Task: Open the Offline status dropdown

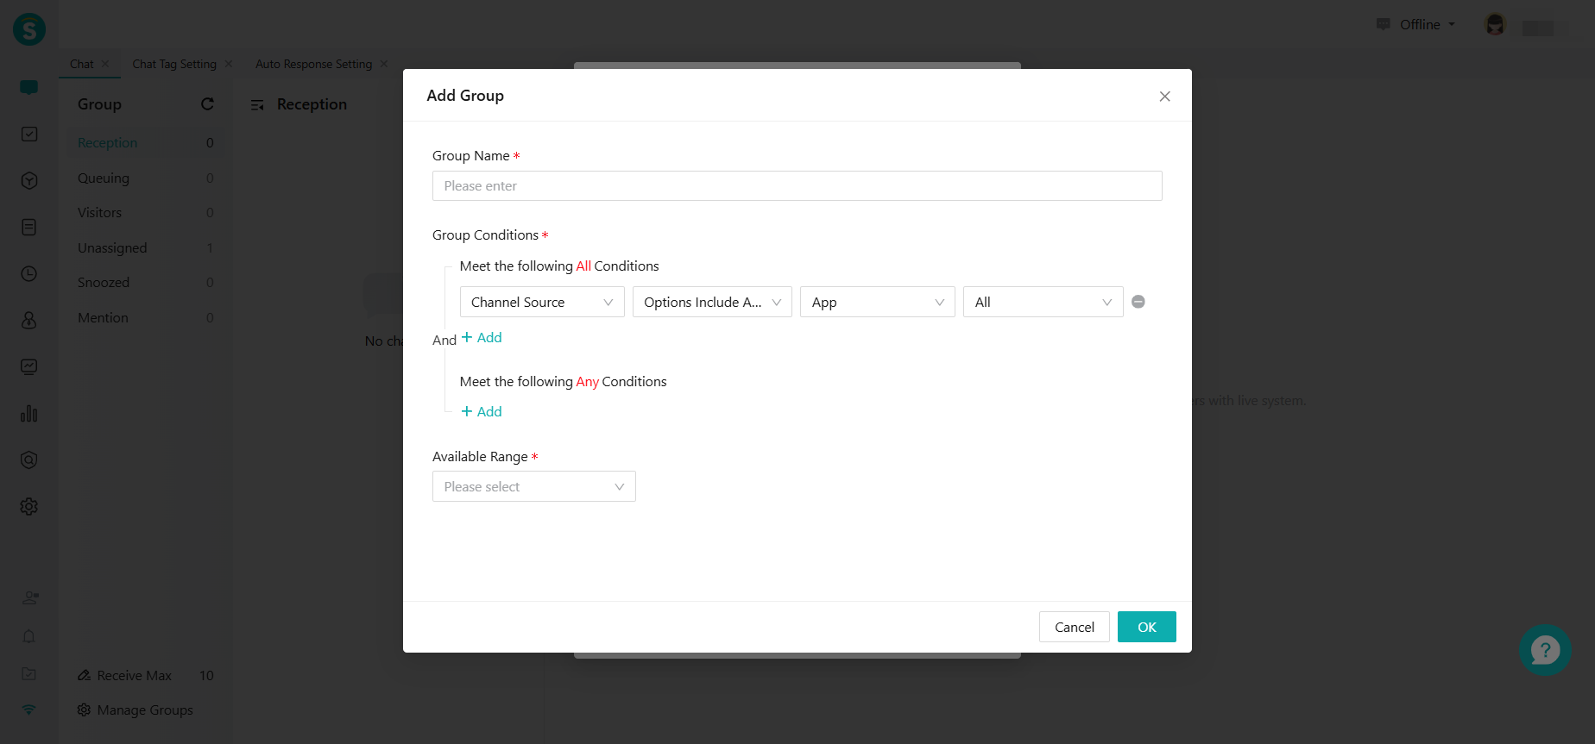Action: click(1419, 25)
